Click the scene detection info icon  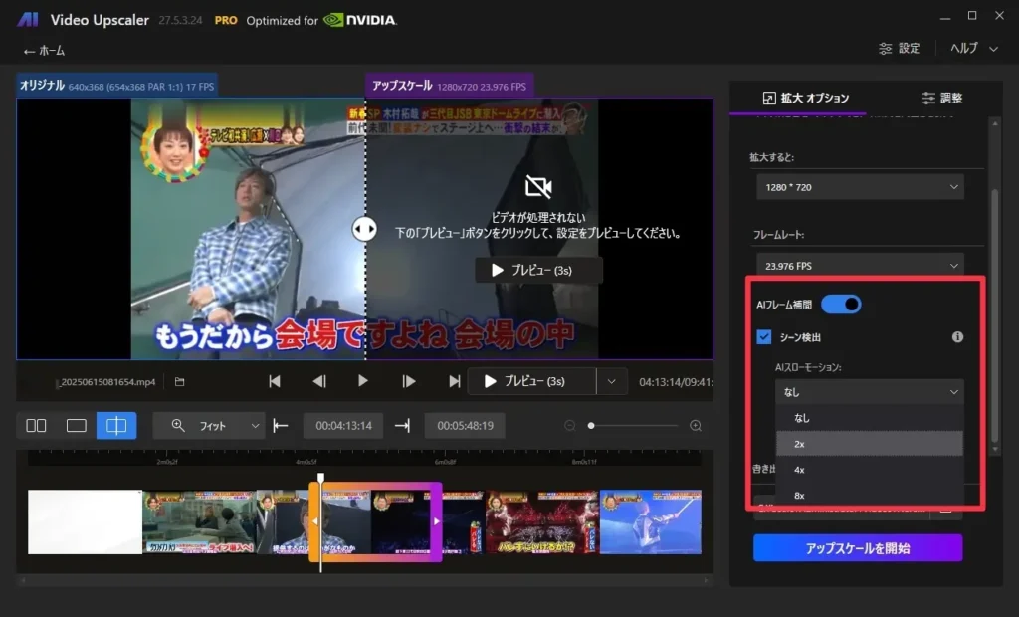point(957,337)
